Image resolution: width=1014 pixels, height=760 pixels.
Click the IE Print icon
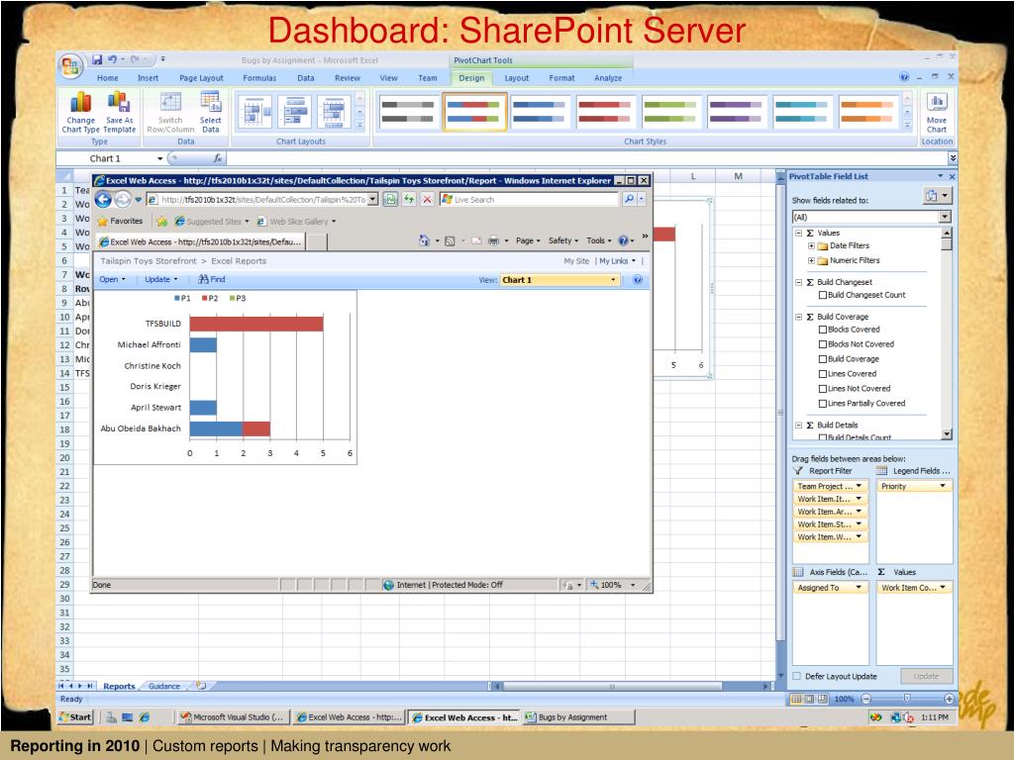493,240
